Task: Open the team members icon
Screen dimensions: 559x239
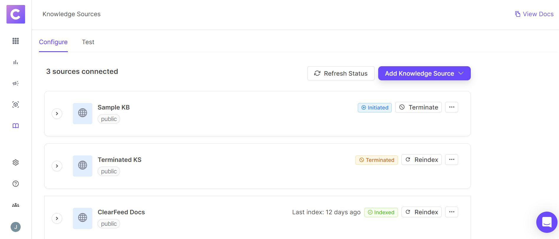Action: (x=16, y=205)
